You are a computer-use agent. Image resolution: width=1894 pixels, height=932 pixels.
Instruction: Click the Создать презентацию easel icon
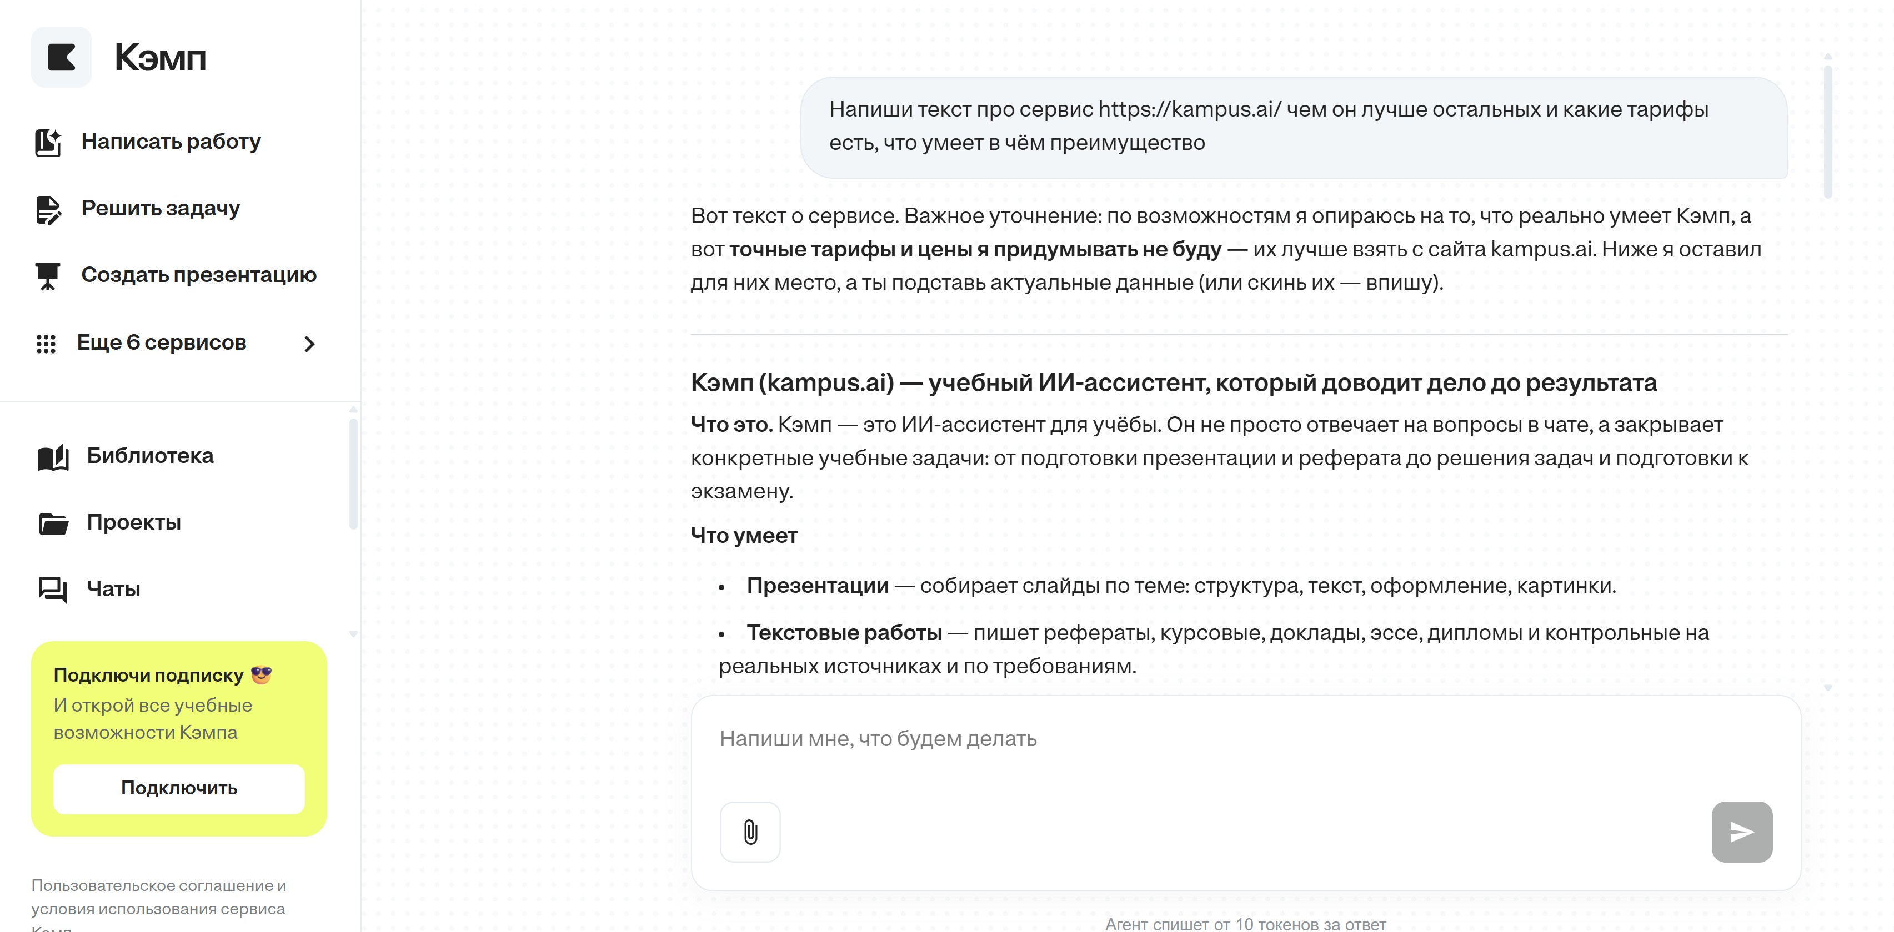tap(48, 276)
